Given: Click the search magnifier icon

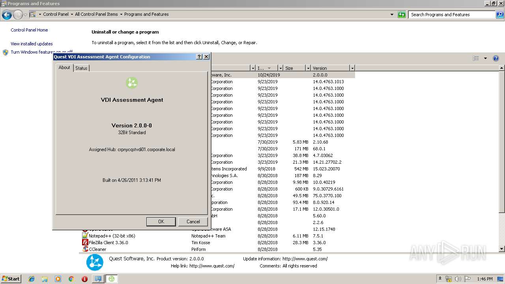Looking at the screenshot, I should (500, 15).
